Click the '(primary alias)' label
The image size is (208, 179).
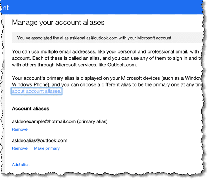(92, 122)
